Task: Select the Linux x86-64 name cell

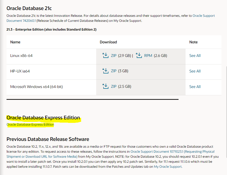Action: pos(51,56)
